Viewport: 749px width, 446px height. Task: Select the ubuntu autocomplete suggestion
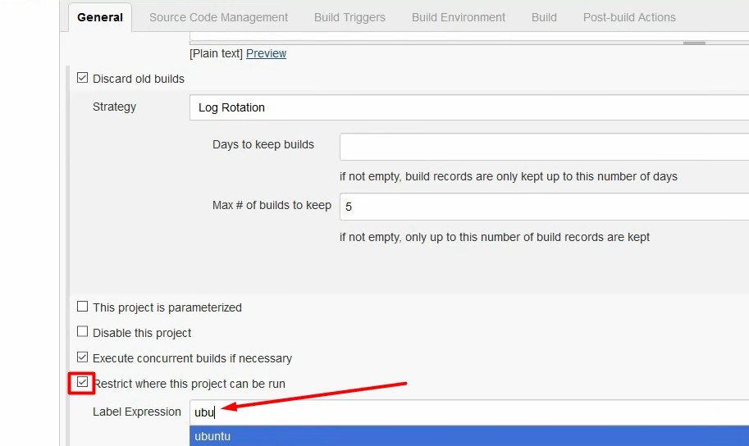(469, 436)
